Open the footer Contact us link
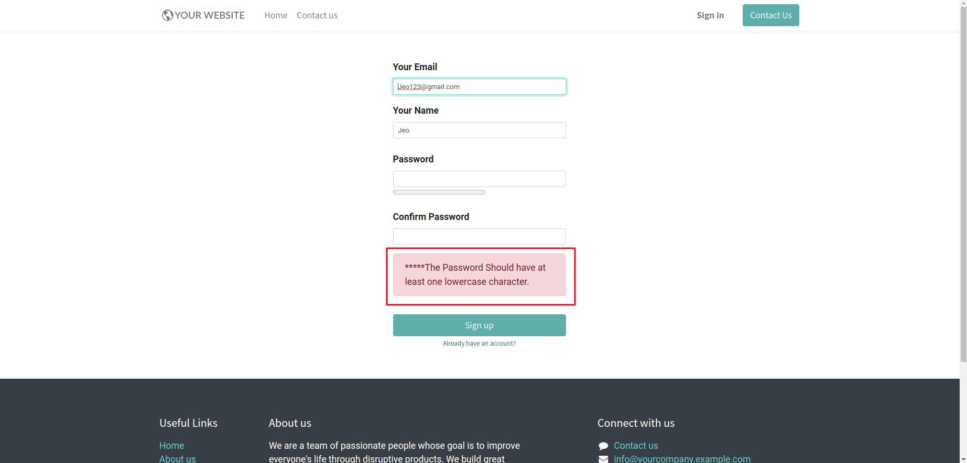 (x=636, y=446)
